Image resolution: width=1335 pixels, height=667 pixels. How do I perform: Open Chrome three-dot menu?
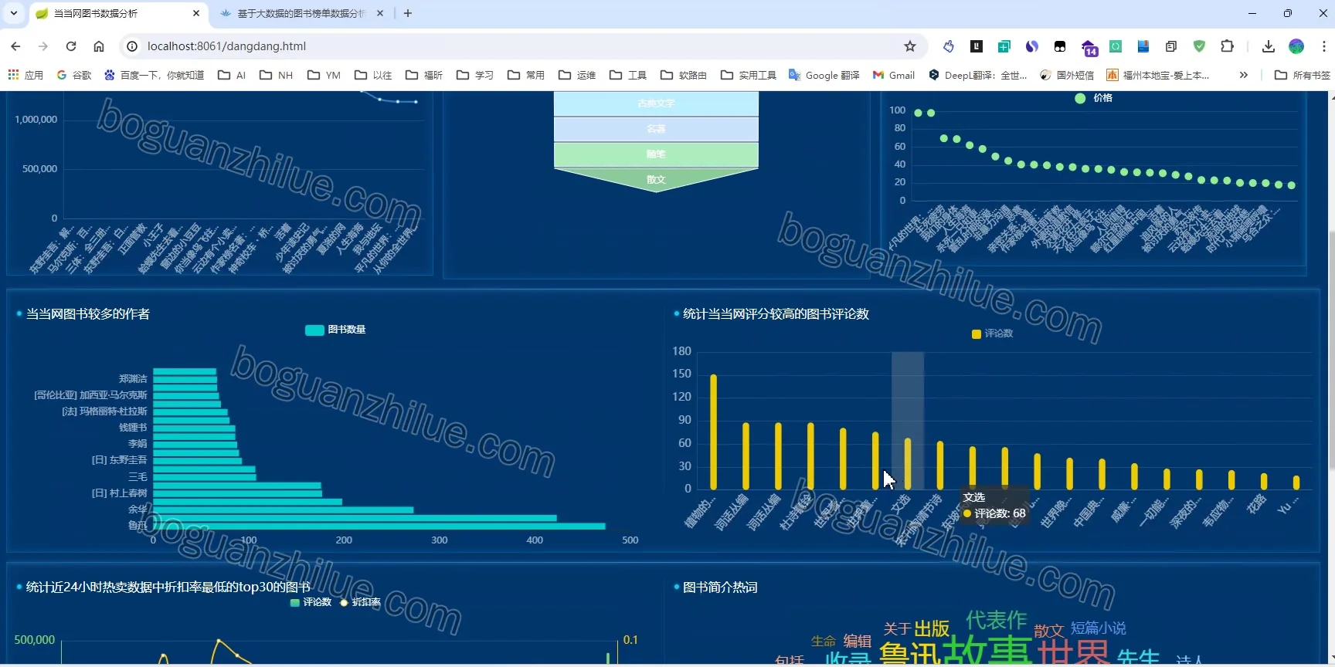click(1323, 46)
